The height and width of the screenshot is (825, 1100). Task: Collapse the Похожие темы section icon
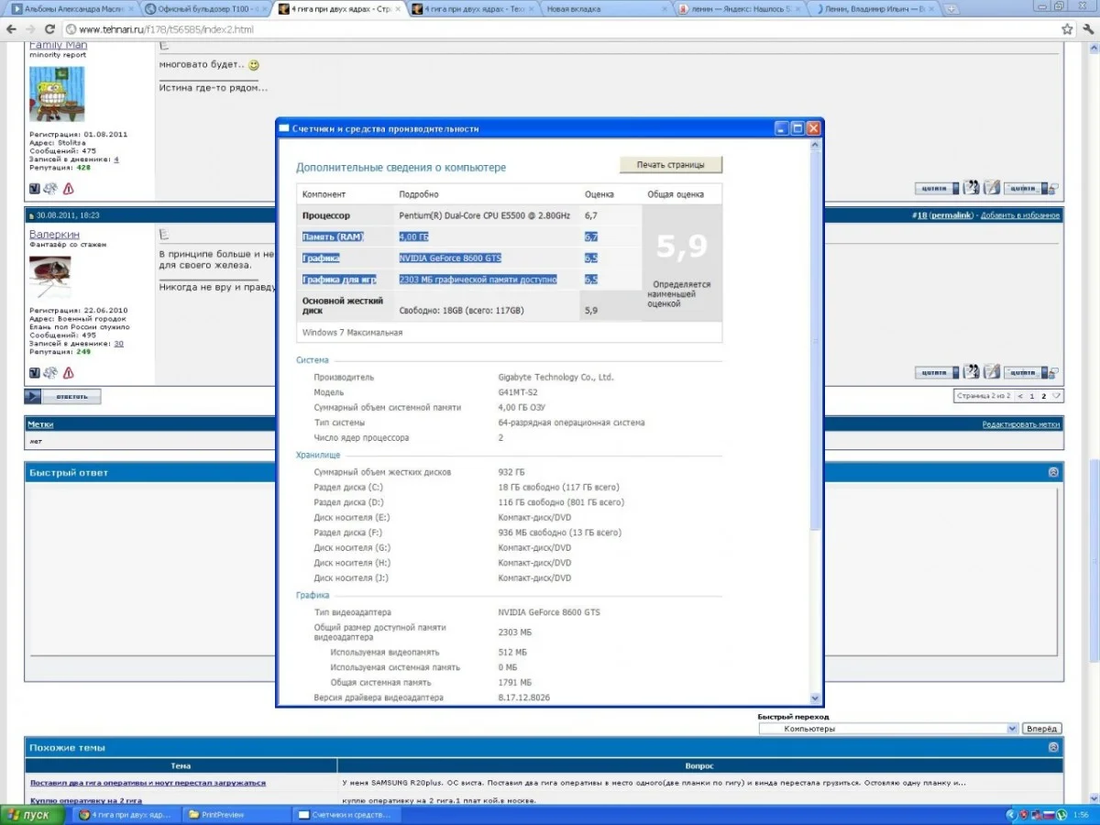(1053, 747)
